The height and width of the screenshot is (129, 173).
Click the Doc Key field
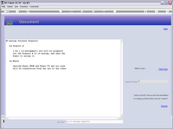pyautogui.click(x=94, y=122)
